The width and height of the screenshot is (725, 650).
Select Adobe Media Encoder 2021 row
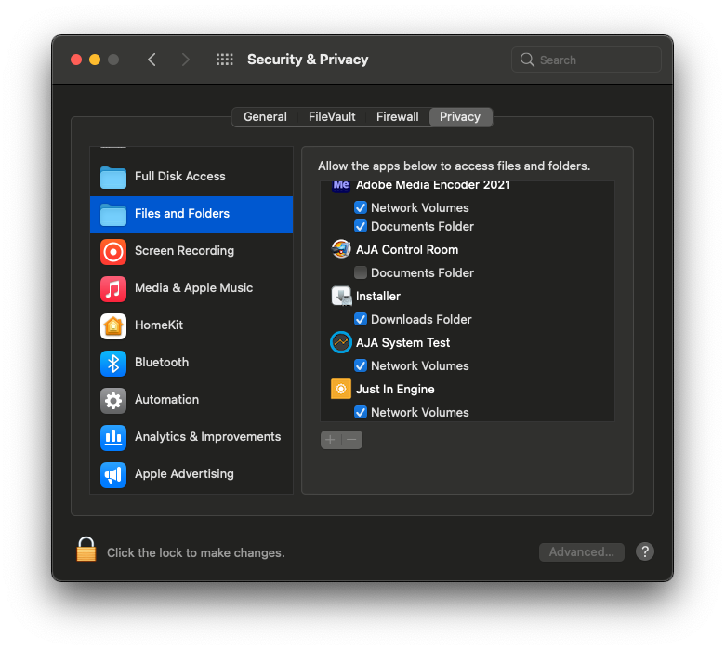click(x=467, y=187)
